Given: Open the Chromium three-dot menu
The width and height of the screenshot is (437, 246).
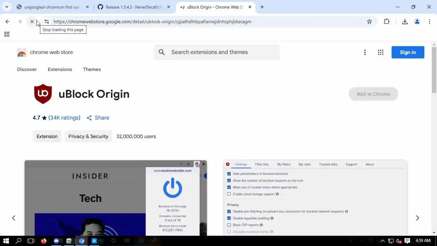Looking at the screenshot, I should click(429, 22).
